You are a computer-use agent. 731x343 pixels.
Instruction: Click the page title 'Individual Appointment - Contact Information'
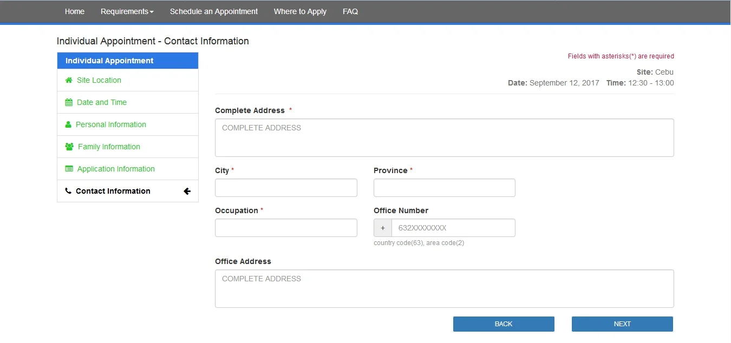coord(153,41)
